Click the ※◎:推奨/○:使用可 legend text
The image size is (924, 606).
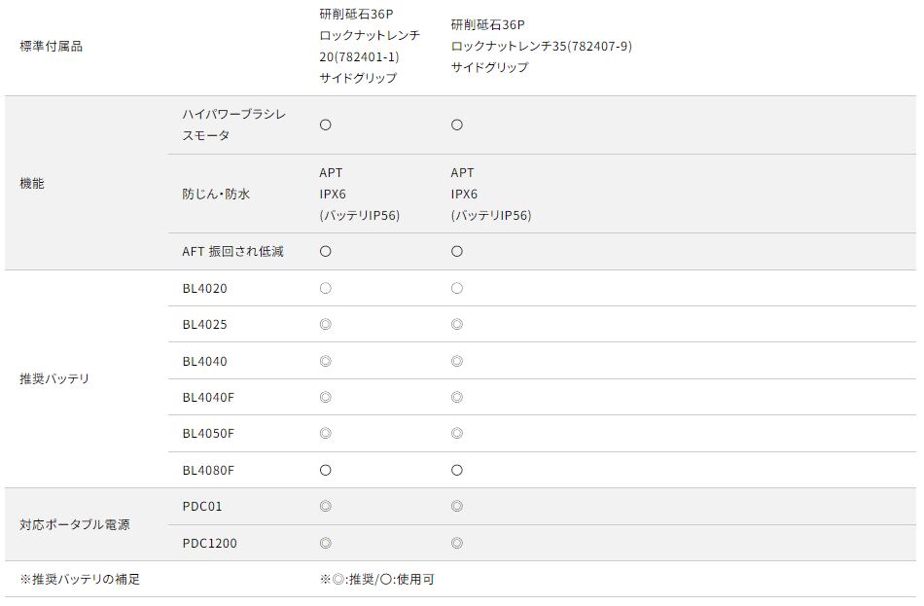[376, 580]
